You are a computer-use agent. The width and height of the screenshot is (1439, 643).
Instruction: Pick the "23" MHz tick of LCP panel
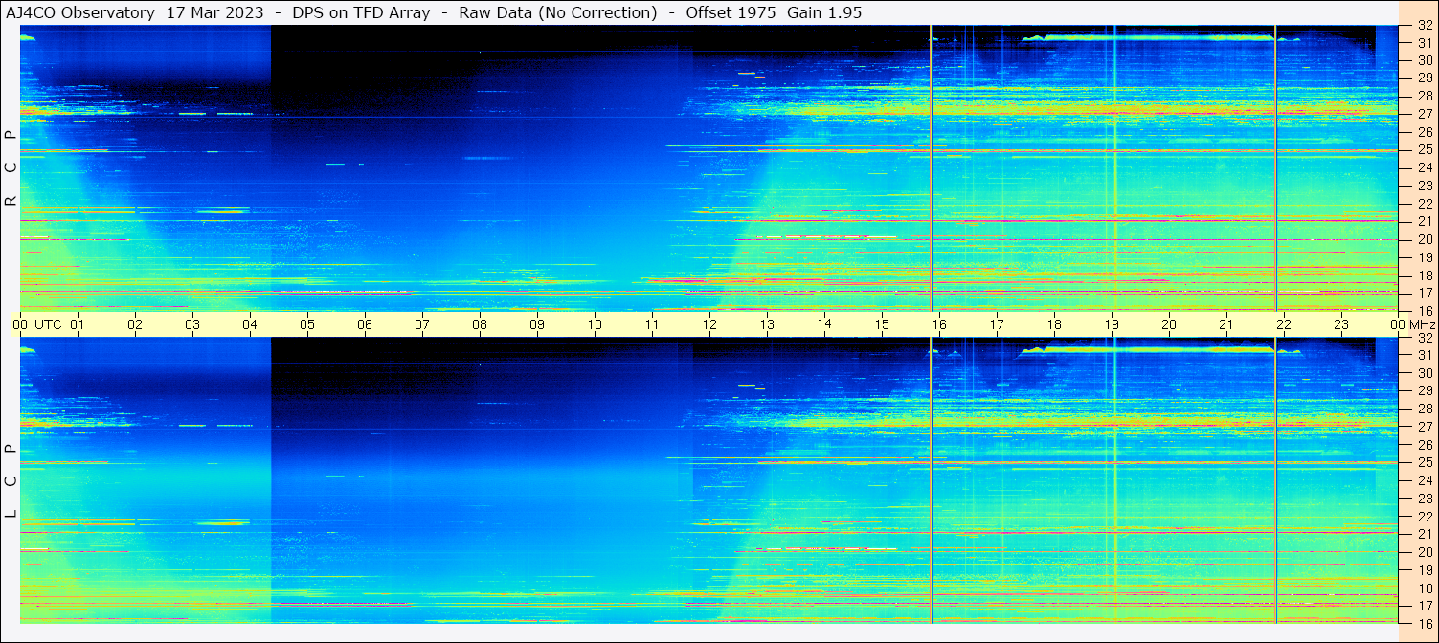(1424, 499)
